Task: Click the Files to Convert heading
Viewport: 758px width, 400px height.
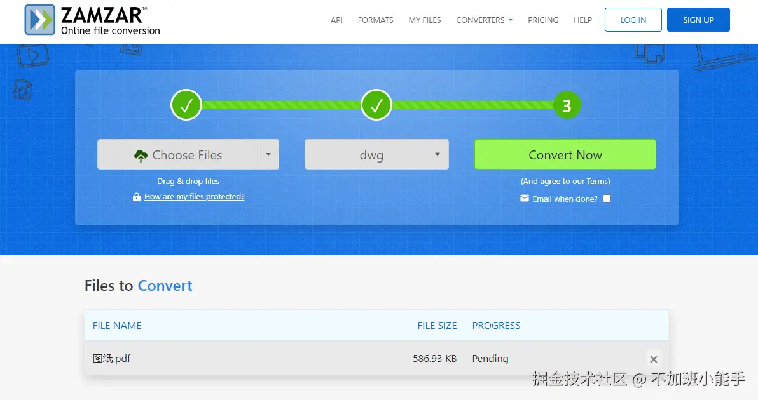Action: point(138,286)
